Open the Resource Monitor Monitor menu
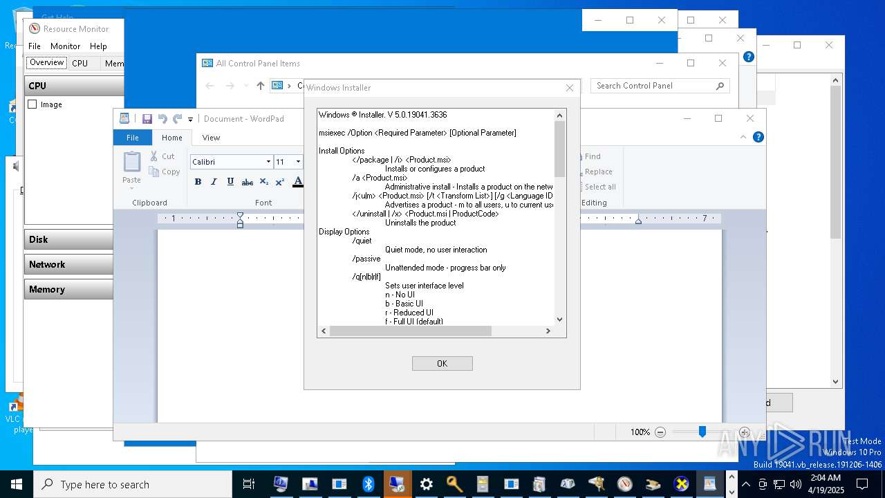This screenshot has width=885, height=498. tap(65, 46)
